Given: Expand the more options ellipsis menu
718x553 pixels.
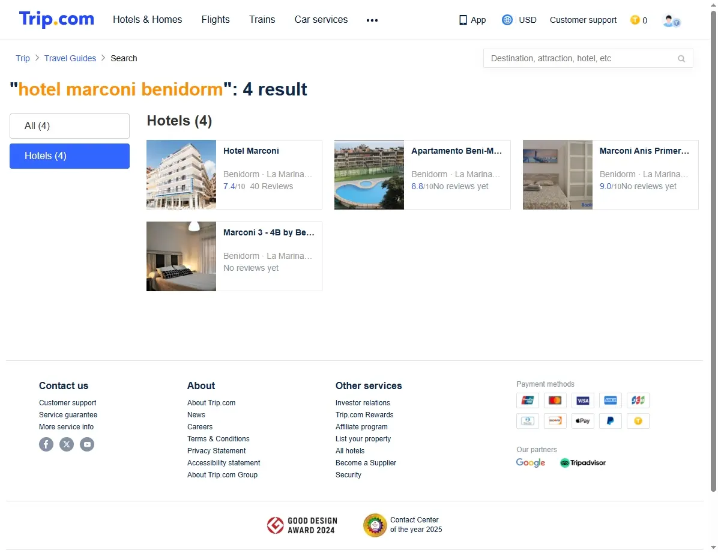Looking at the screenshot, I should pyautogui.click(x=372, y=20).
